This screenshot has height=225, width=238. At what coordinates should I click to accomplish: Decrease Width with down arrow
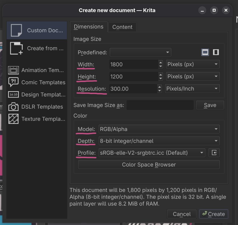click(x=160, y=66)
